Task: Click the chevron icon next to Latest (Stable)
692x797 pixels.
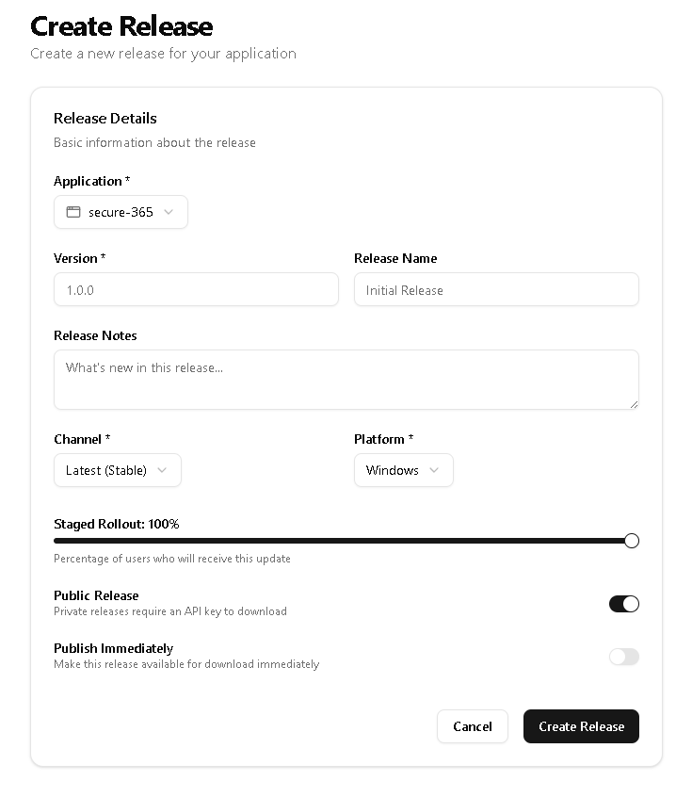Action: (162, 470)
